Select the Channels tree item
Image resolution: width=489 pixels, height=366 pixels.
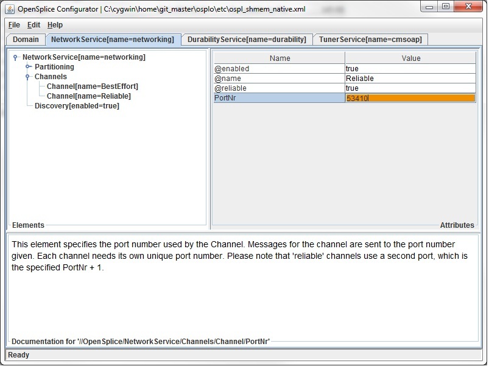pyautogui.click(x=51, y=77)
